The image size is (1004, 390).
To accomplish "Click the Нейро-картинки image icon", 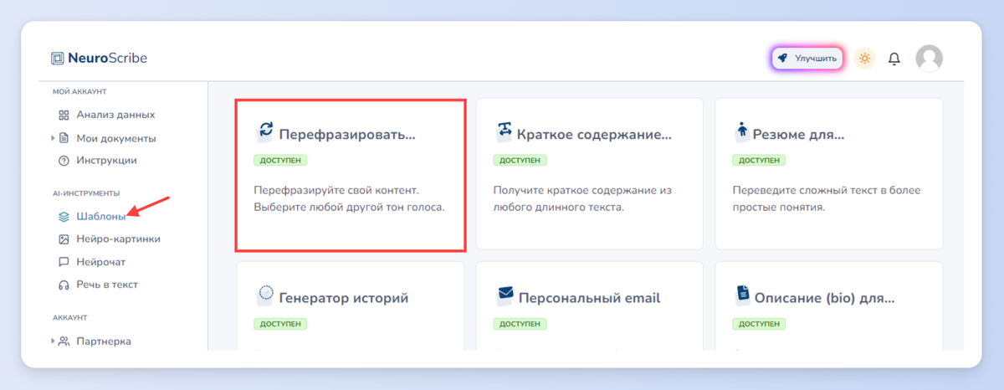I will coord(64,239).
